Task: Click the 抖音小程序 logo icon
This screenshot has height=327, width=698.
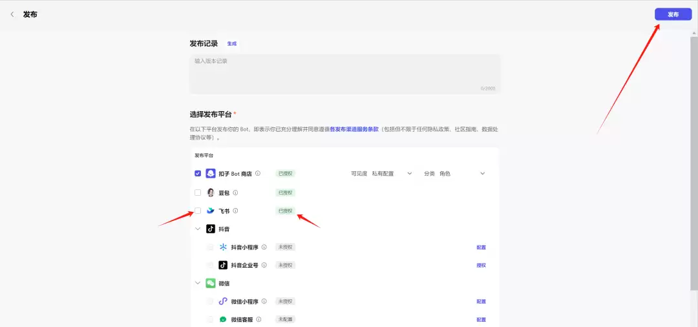Action: pyautogui.click(x=223, y=247)
